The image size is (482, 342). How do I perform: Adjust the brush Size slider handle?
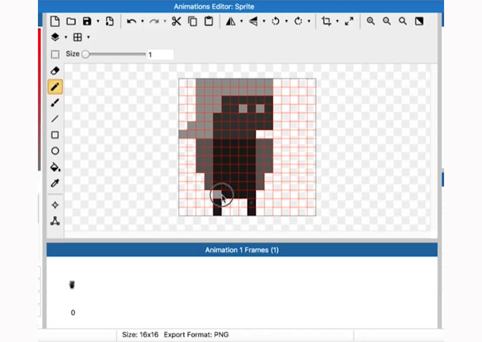(x=86, y=54)
